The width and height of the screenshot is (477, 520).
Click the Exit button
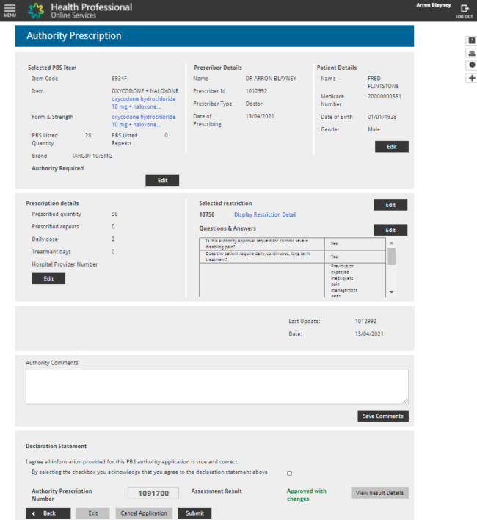(x=92, y=513)
